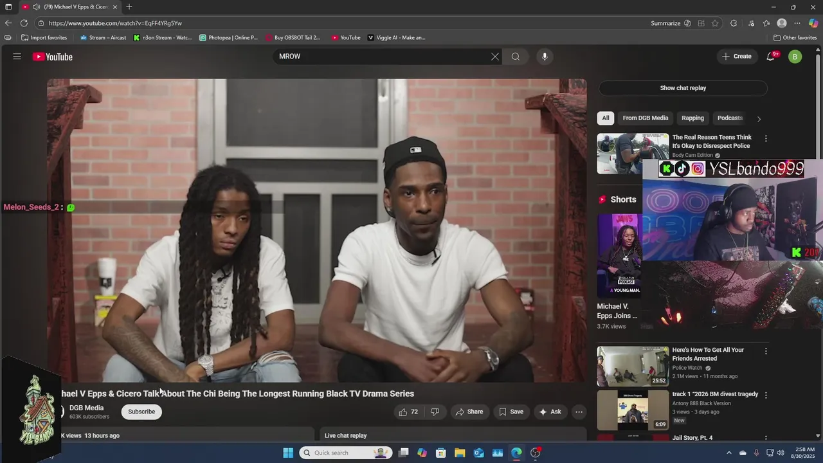Open Here's How To Get All Your Friends Arrested
The height and width of the screenshot is (463, 823).
(708, 354)
